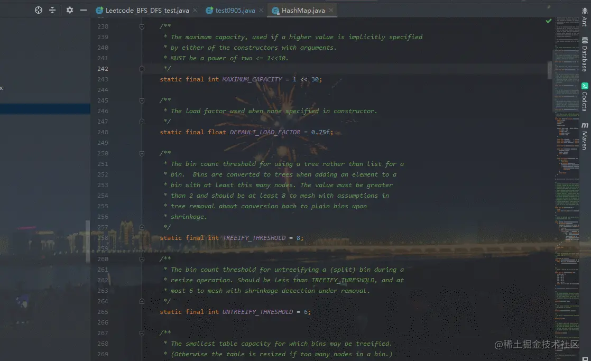Close the test0905.java tab

(x=261, y=10)
